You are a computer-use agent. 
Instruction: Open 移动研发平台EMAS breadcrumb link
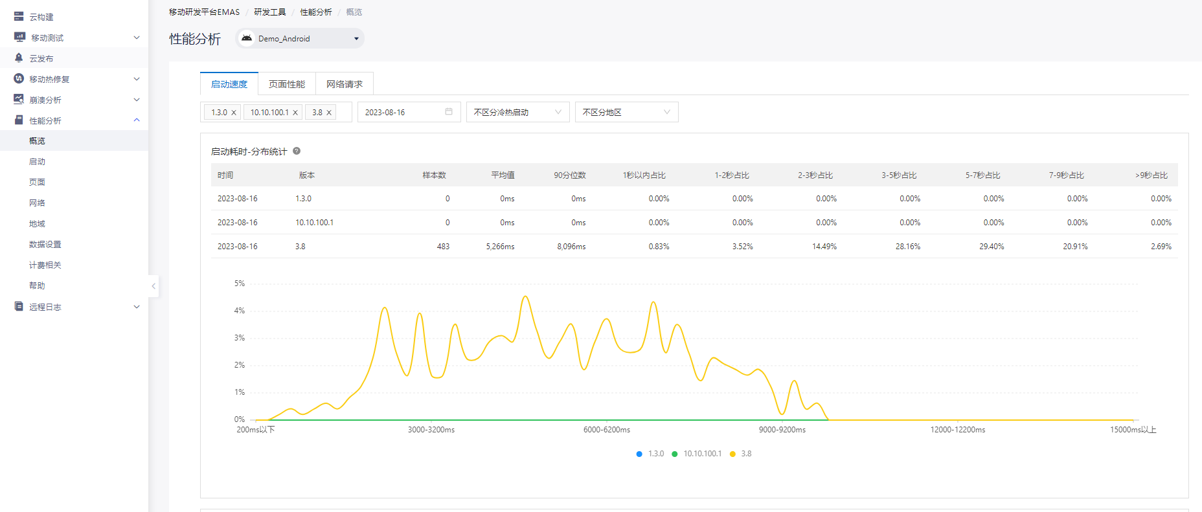204,12
